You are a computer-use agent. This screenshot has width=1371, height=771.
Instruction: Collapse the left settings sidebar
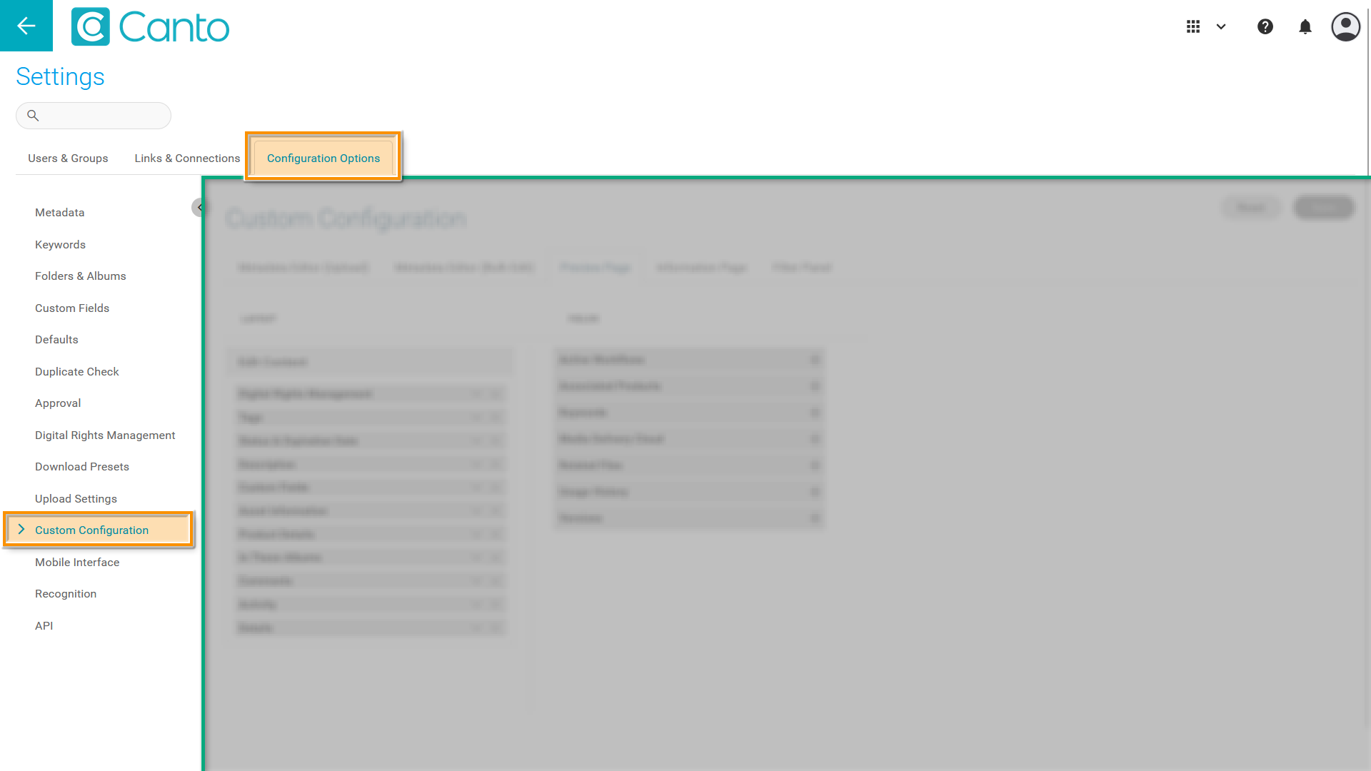pyautogui.click(x=199, y=208)
